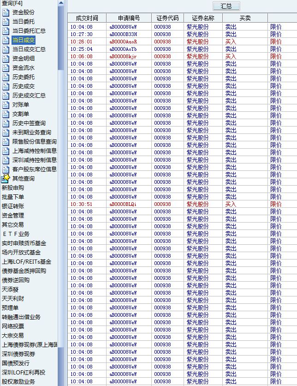Sort by 申请编号 column header

pyautogui.click(x=129, y=18)
